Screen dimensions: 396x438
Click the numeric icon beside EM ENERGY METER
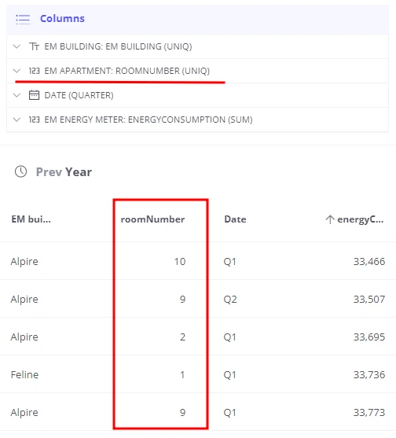pyautogui.click(x=34, y=120)
